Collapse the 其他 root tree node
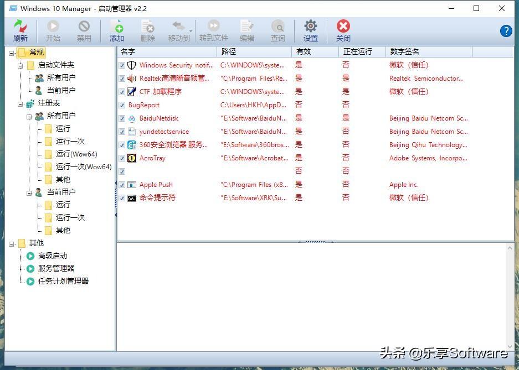 12,244
